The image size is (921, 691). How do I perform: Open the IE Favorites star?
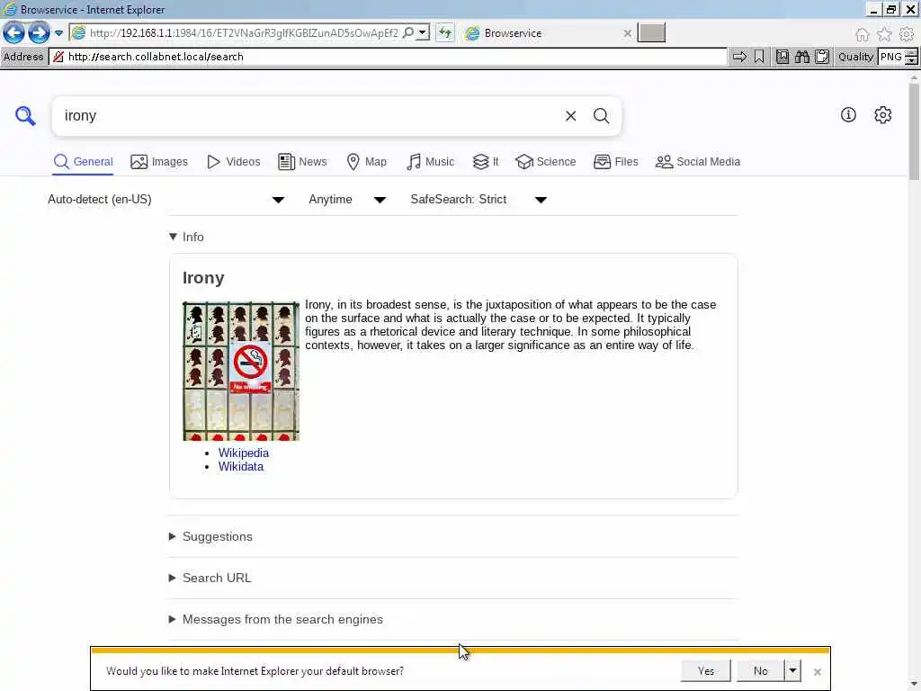tap(884, 35)
